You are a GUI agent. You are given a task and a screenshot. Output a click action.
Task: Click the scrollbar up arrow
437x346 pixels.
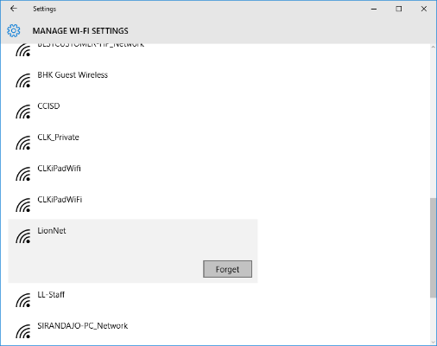[433, 47]
